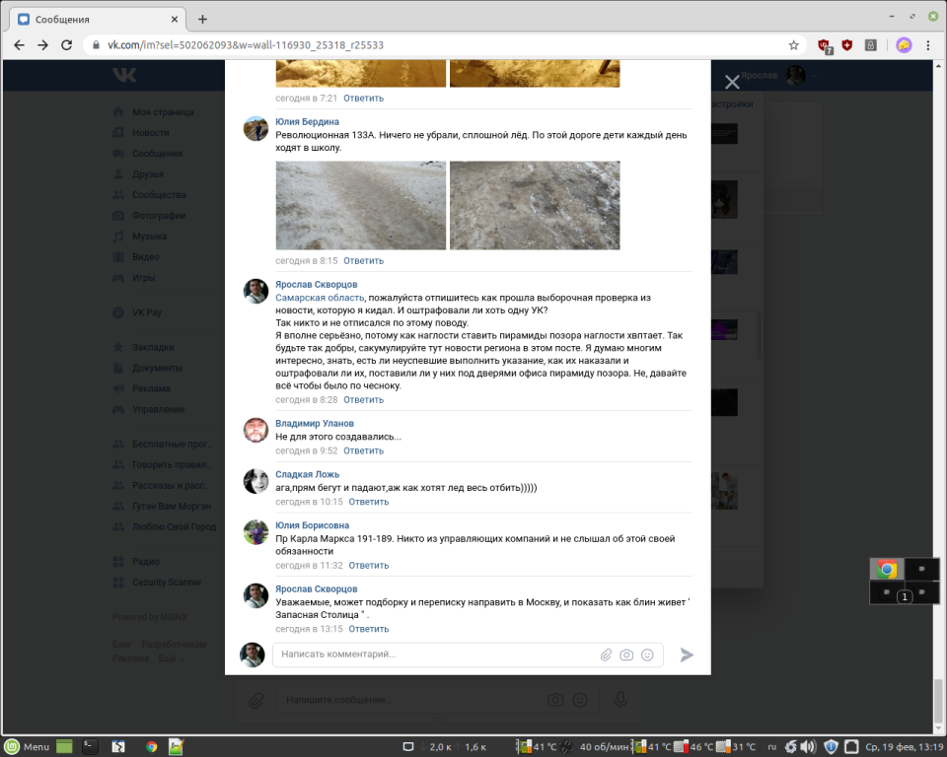Open a new browser tab
The height and width of the screenshot is (757, 947).
coord(202,19)
